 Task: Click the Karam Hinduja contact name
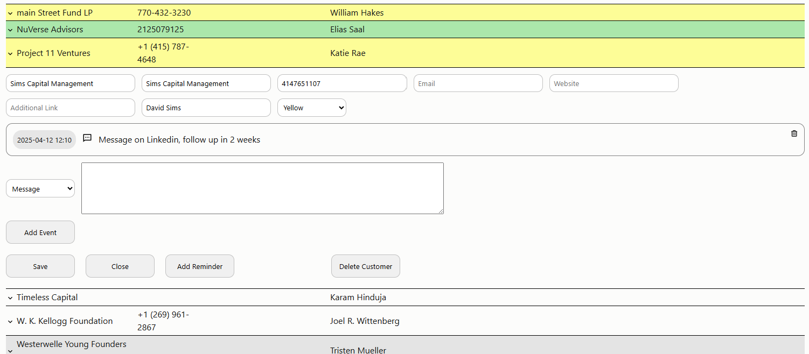358,298
